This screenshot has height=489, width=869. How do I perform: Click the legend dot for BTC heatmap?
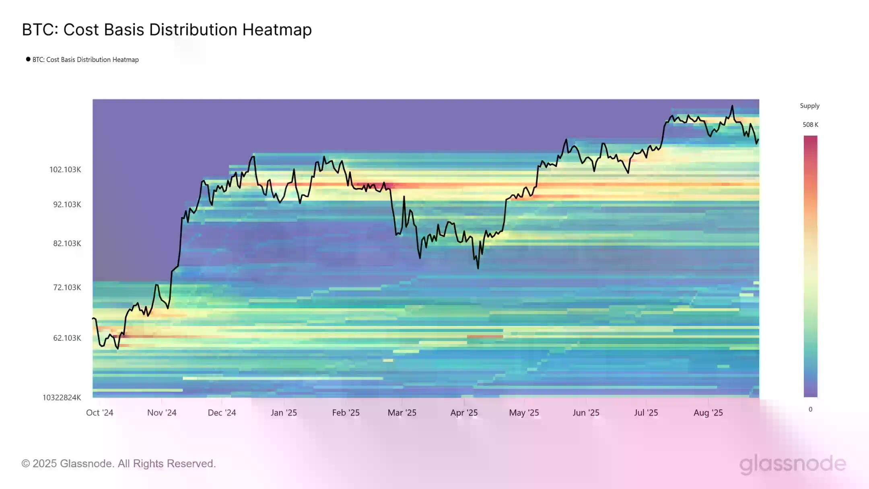click(x=28, y=59)
